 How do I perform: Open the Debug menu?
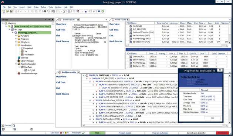coord(43,7)
